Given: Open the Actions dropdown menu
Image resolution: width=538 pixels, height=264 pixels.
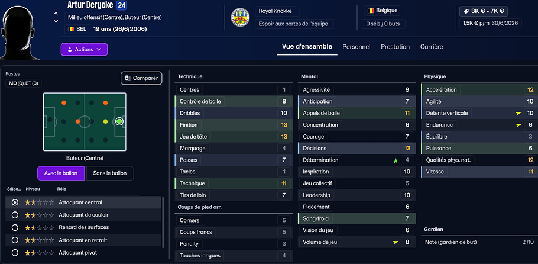Looking at the screenshot, I should 84,49.
